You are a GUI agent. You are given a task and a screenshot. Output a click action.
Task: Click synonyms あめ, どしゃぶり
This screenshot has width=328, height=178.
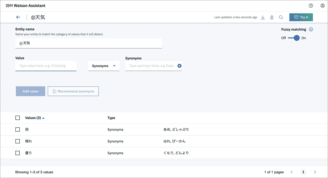pyautogui.click(x=176, y=130)
